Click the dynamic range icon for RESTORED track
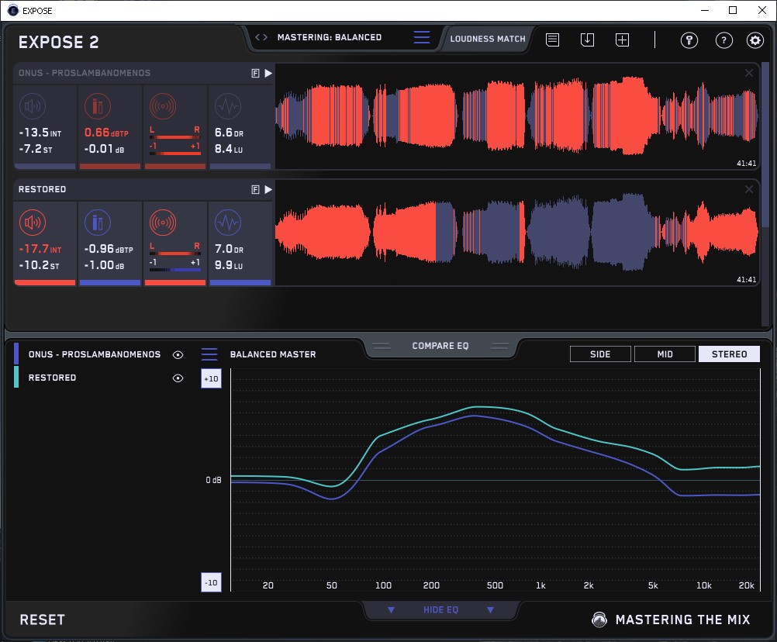The image size is (777, 642). [x=228, y=223]
